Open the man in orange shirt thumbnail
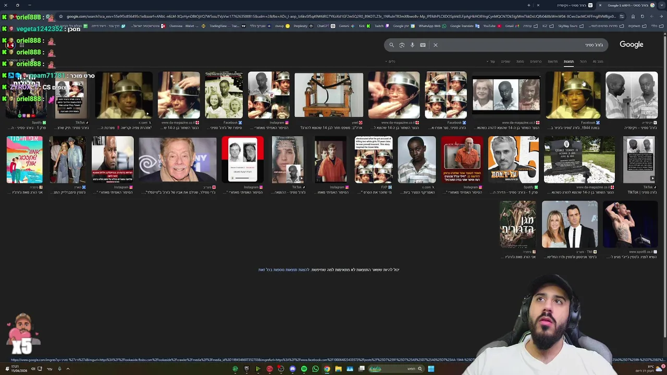Screen dimensions: 667x375 click(x=462, y=160)
